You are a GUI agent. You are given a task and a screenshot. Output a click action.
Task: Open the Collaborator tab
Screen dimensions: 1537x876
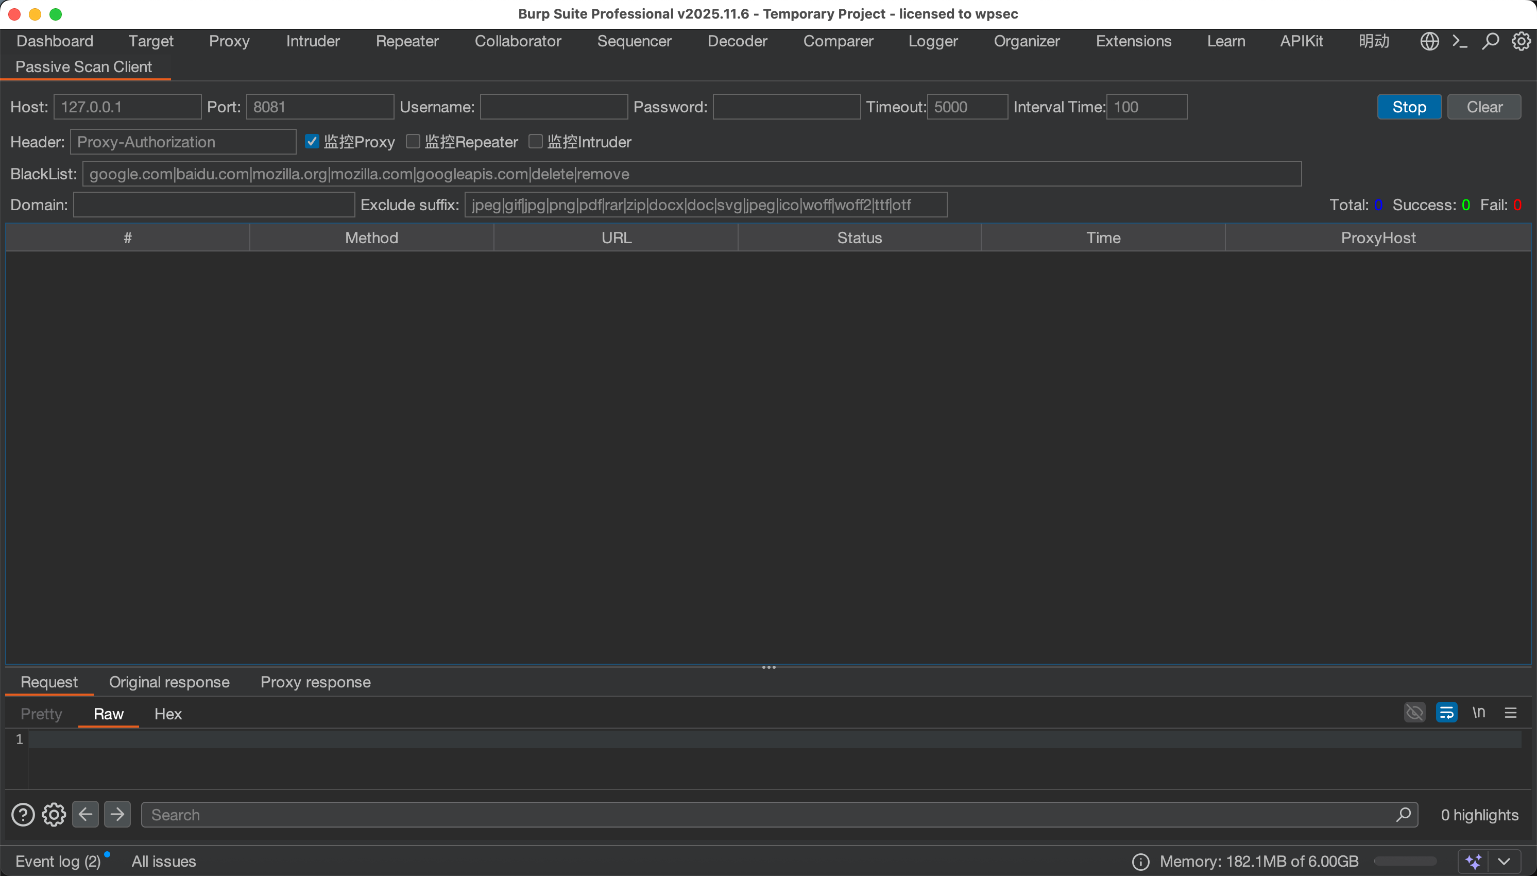click(x=518, y=41)
